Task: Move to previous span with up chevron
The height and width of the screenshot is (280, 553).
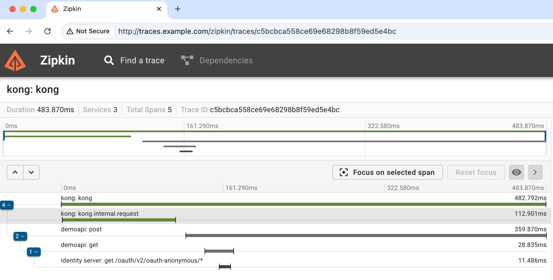Action: click(15, 172)
